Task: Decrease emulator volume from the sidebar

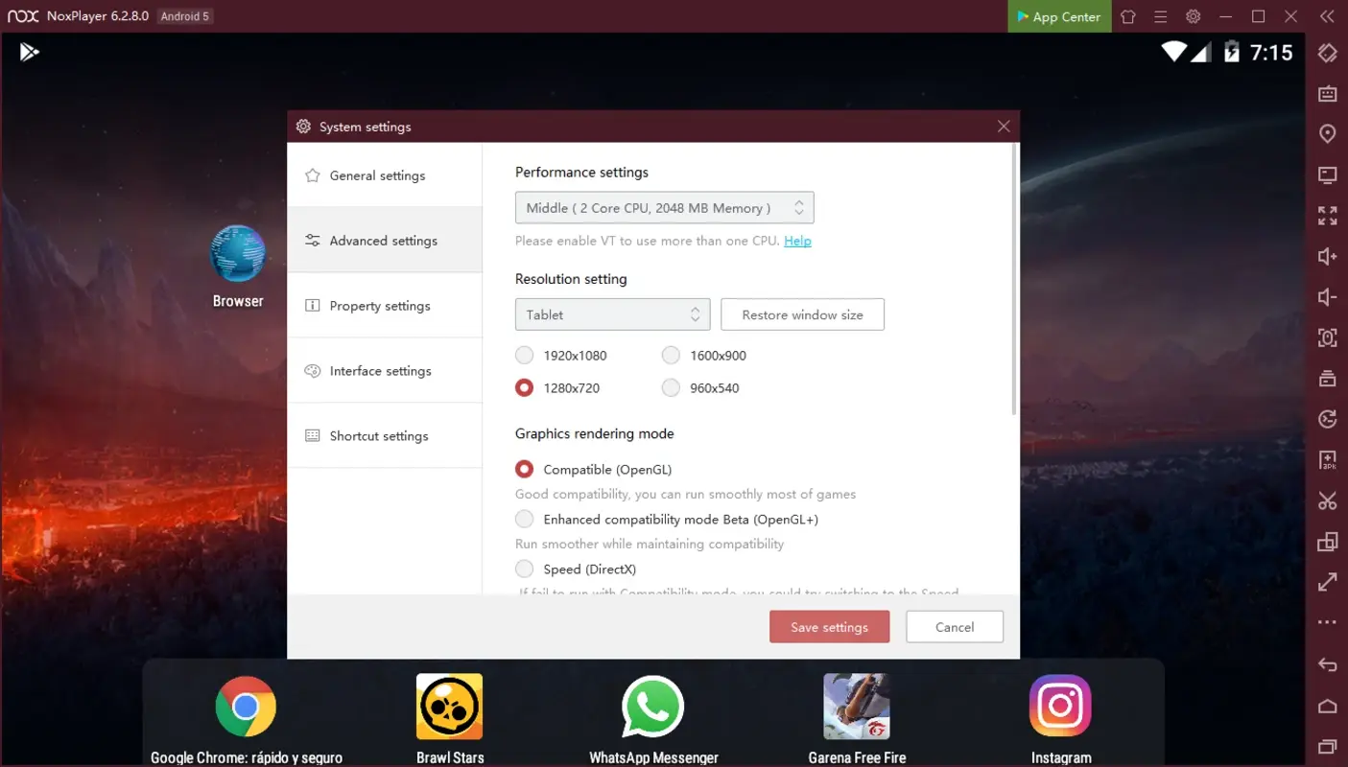Action: [1327, 296]
